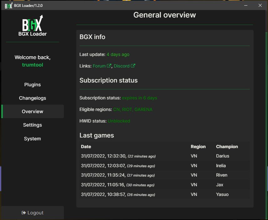Click the '4 days ago' update text
This screenshot has height=220, width=268.
click(118, 54)
